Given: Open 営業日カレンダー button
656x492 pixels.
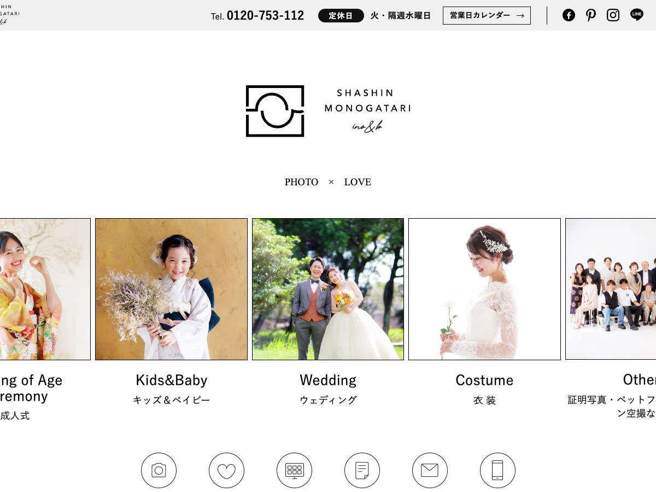Looking at the screenshot, I should 487,15.
